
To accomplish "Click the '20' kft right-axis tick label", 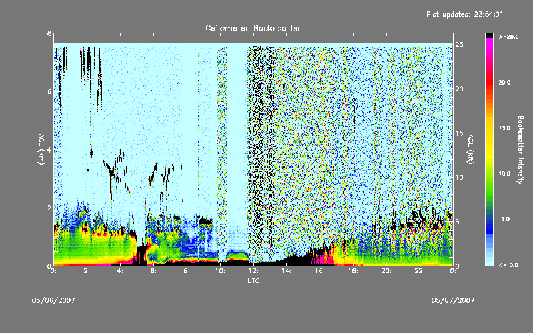I will pyautogui.click(x=460, y=89).
